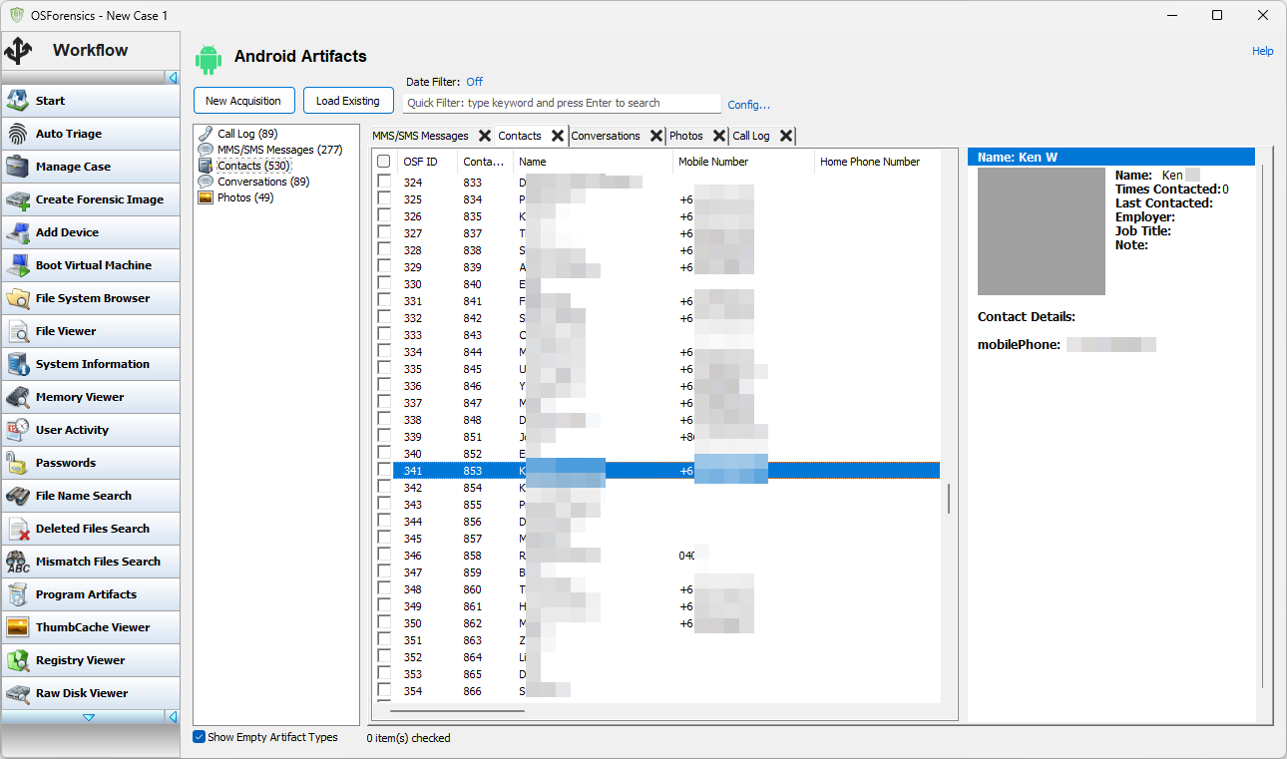The image size is (1287, 759).
Task: Launch Auto Triage from sidebar
Action: (91, 134)
